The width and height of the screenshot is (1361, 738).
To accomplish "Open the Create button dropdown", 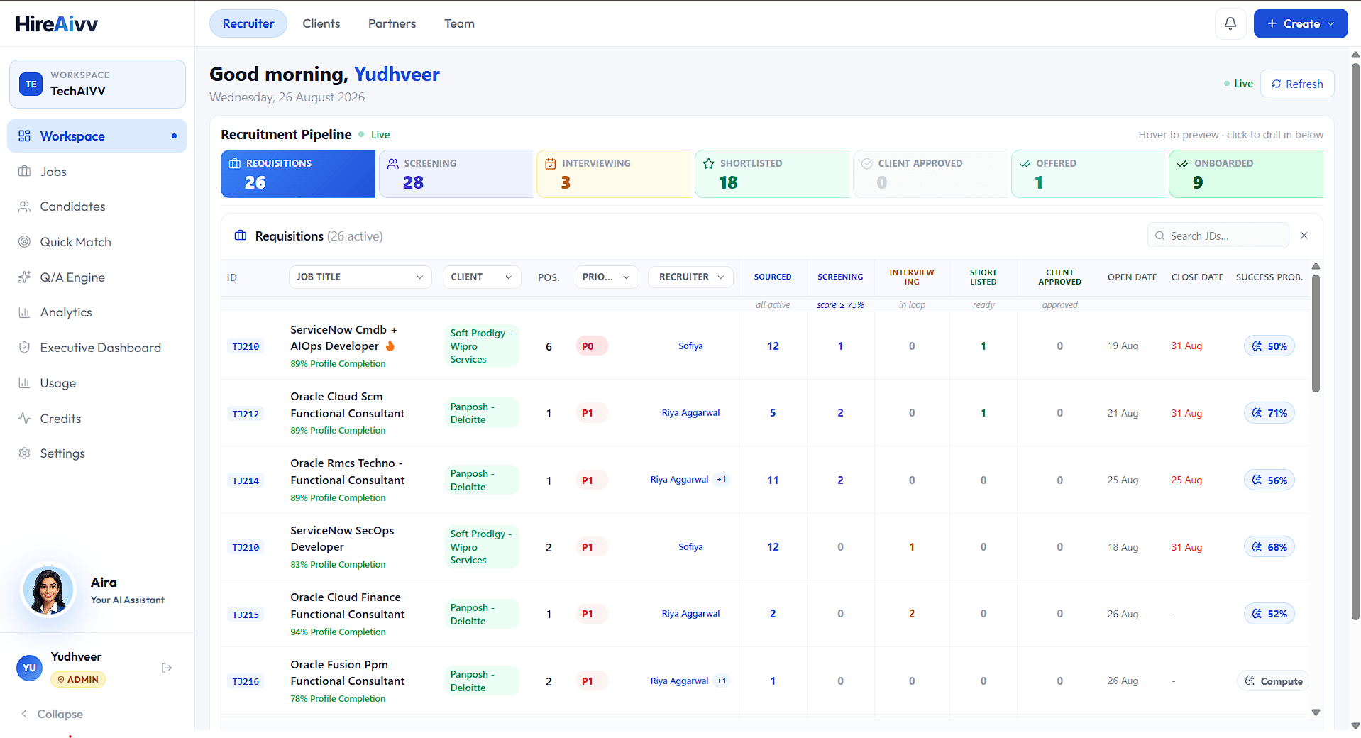I will (x=1301, y=23).
